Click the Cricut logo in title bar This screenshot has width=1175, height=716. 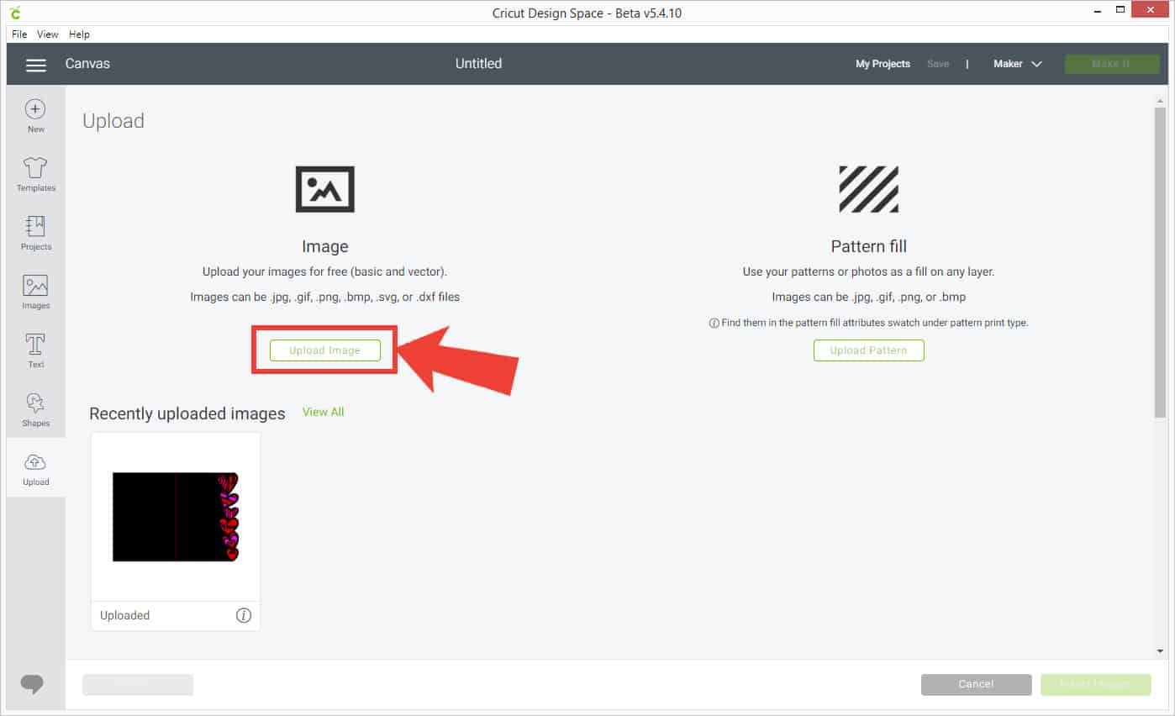tap(15, 13)
